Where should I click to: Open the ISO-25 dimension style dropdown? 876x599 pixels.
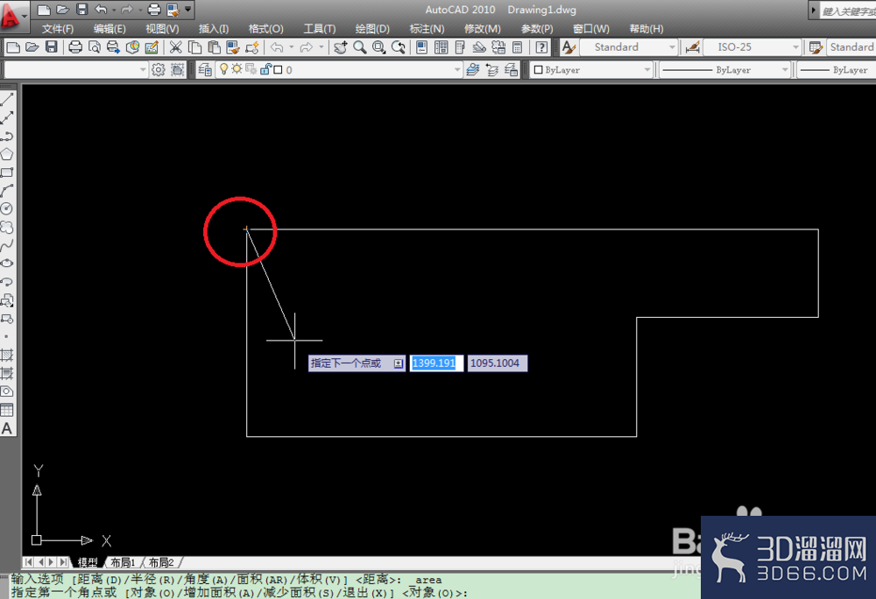click(x=795, y=47)
